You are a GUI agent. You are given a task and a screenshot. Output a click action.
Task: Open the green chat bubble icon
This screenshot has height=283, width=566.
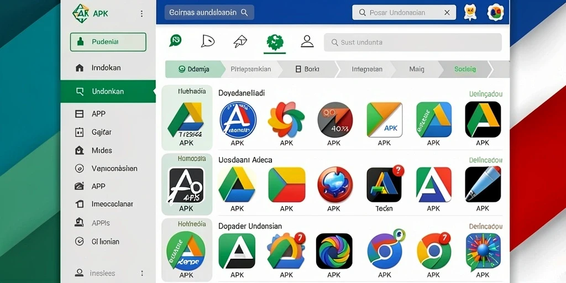tap(175, 41)
